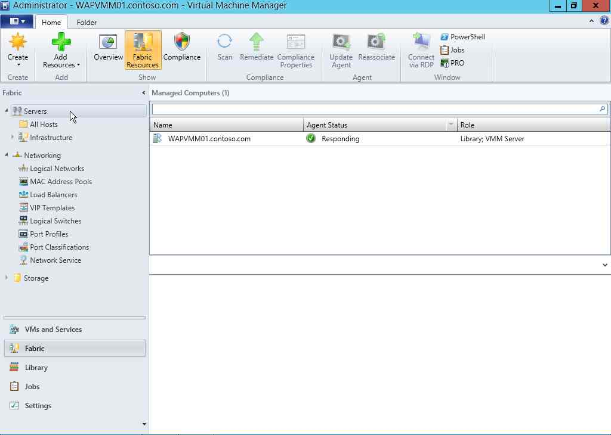Click the Create star icon
This screenshot has height=435, width=611.
(17, 42)
